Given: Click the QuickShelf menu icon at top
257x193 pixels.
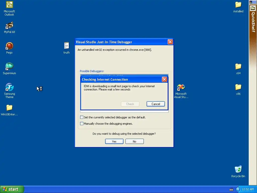Looking at the screenshot, I should (x=251, y=2).
